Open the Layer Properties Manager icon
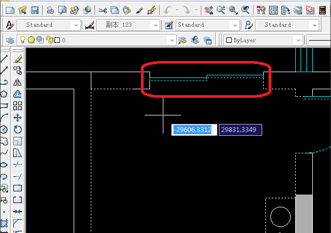 [x=10, y=40]
